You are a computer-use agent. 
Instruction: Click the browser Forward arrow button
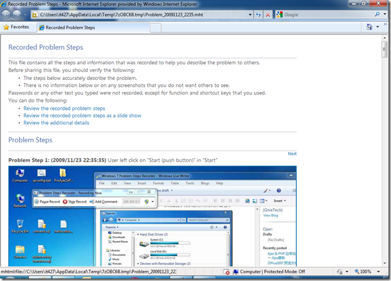click(x=17, y=15)
